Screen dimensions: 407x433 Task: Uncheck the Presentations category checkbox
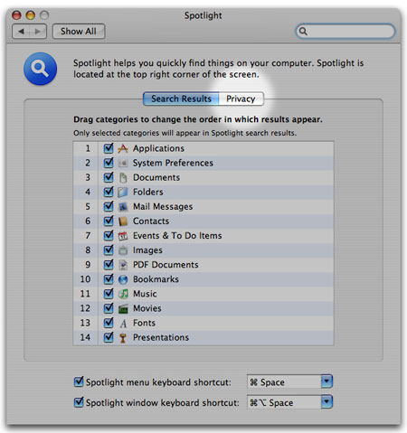[x=109, y=337]
